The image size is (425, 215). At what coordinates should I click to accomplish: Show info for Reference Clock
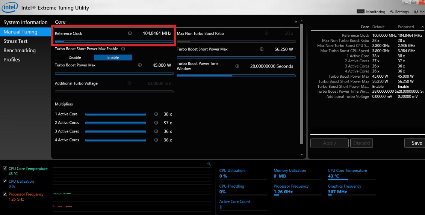coord(130,33)
